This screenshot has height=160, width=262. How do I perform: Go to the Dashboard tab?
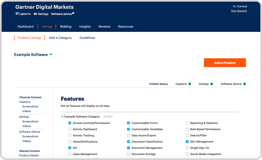point(25,26)
